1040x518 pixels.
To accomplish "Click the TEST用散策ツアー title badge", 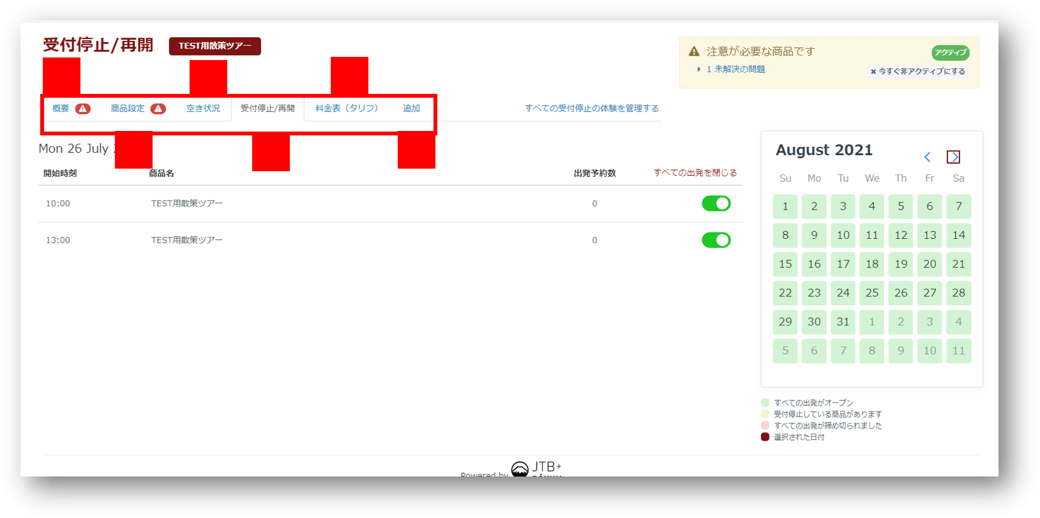I will [x=215, y=46].
